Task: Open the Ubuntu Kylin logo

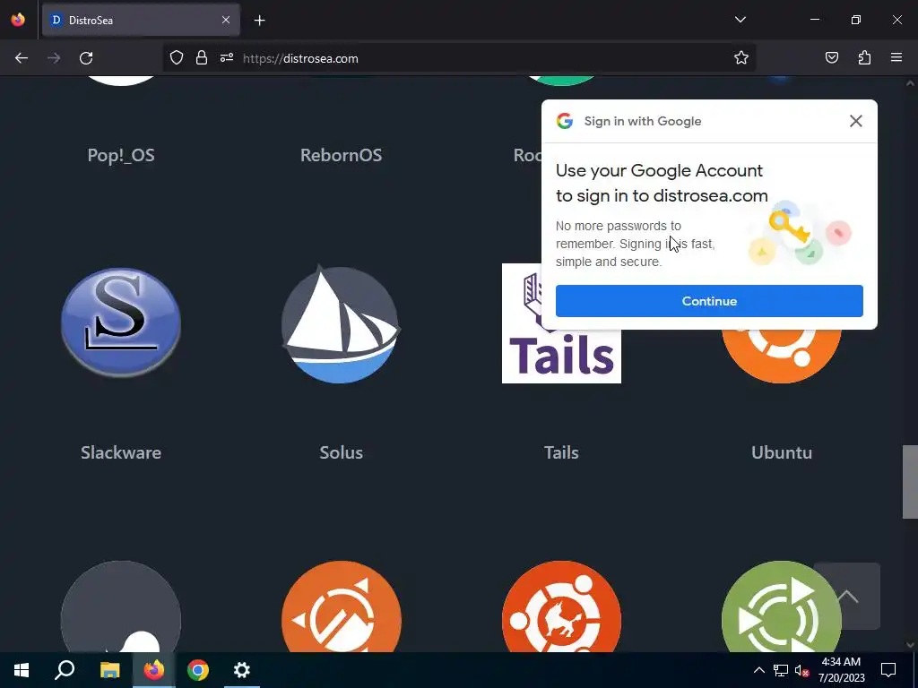Action: click(561, 606)
